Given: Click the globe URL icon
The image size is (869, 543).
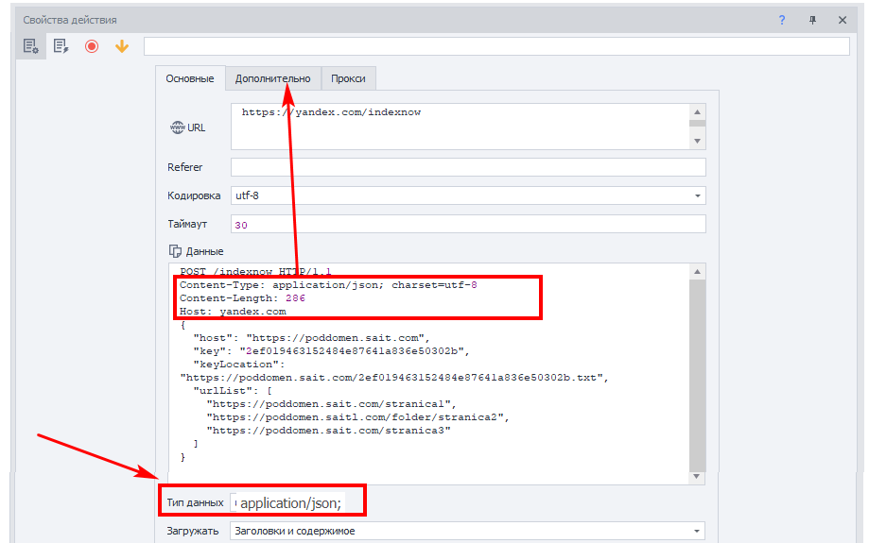Looking at the screenshot, I should 178,127.
